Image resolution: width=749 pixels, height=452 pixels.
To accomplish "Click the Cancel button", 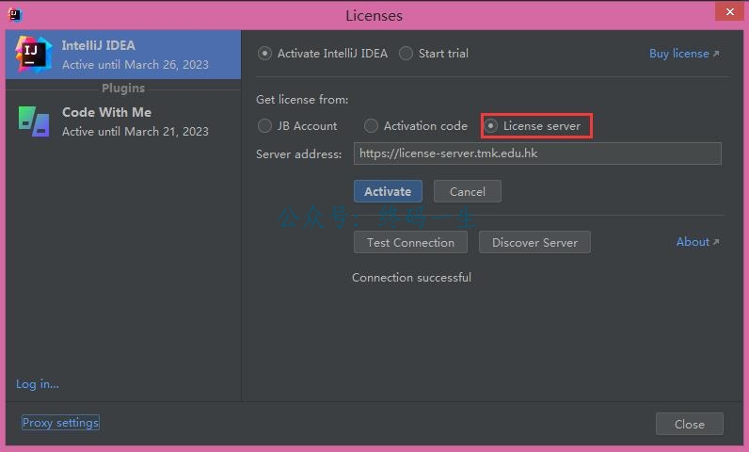I will [x=467, y=191].
